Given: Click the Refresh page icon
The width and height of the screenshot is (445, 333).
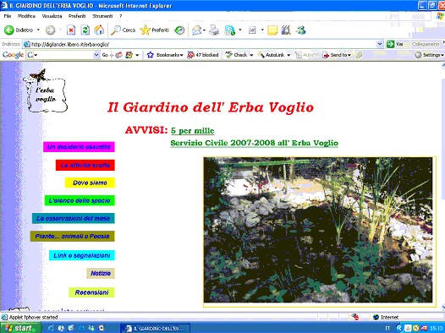Looking at the screenshot, I should (x=85, y=30).
